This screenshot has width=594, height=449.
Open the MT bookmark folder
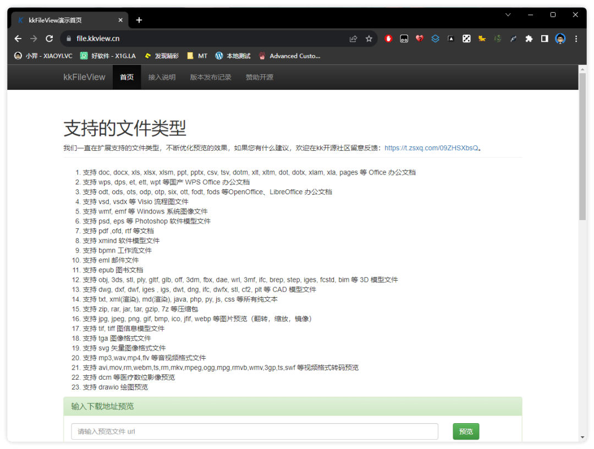tap(197, 56)
